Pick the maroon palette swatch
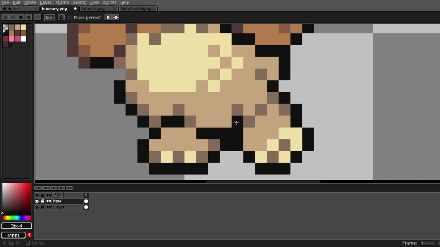This screenshot has width=440, height=247. click(5, 39)
